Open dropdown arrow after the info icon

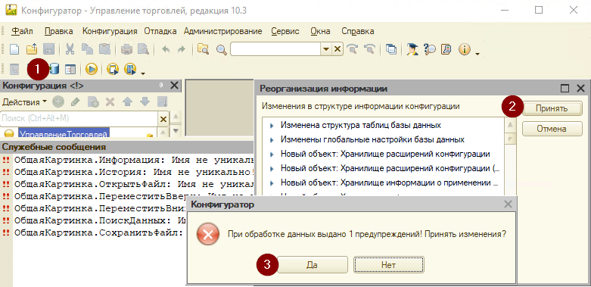pyautogui.click(x=477, y=54)
